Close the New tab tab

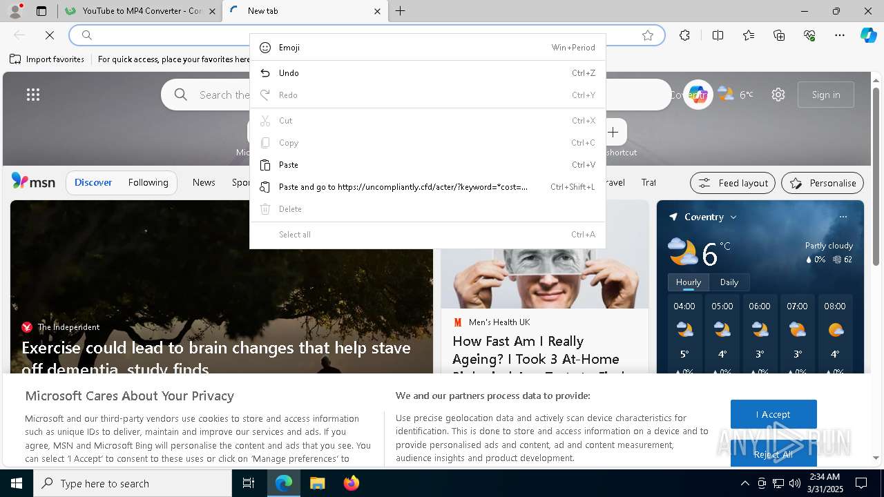377,11
